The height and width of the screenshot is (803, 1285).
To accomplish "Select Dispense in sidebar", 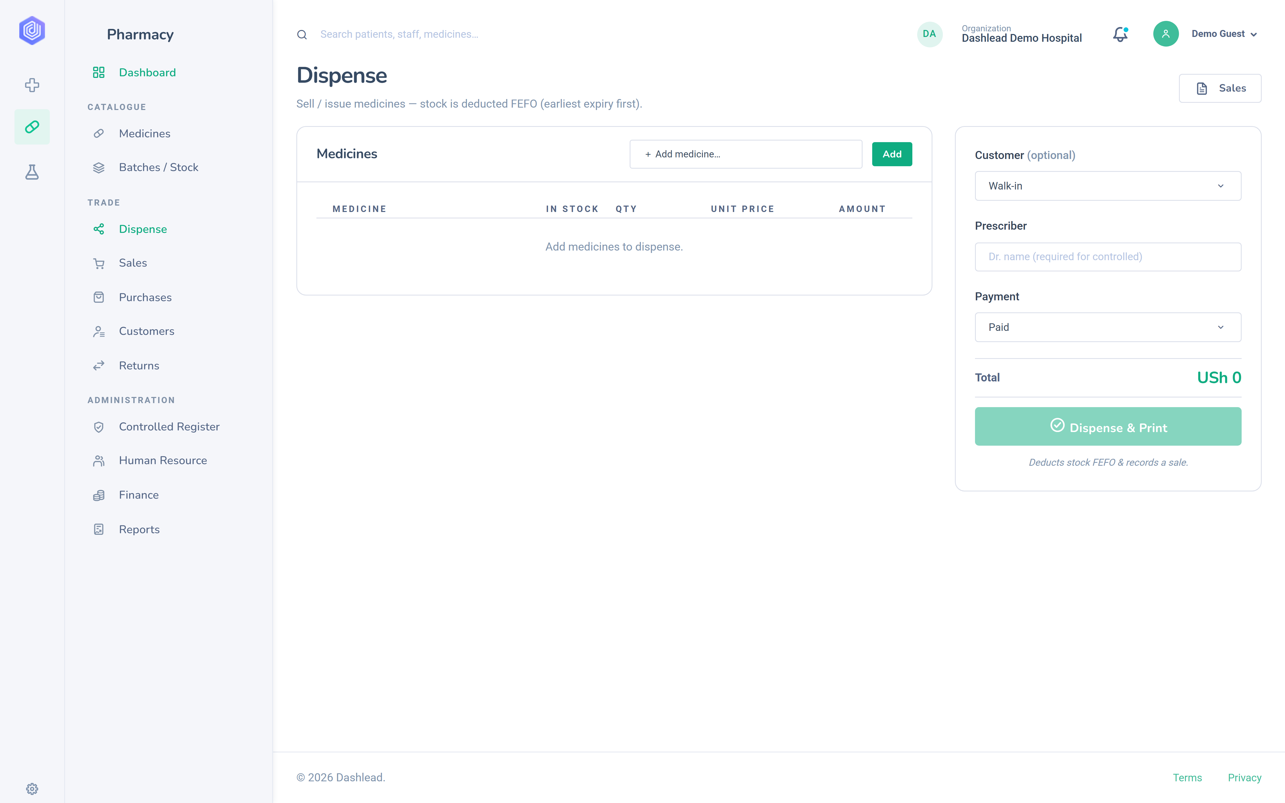I will coord(143,229).
